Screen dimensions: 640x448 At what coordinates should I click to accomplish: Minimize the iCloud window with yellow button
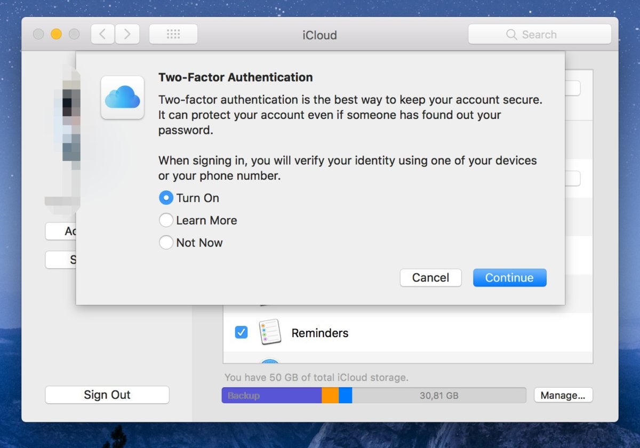56,34
